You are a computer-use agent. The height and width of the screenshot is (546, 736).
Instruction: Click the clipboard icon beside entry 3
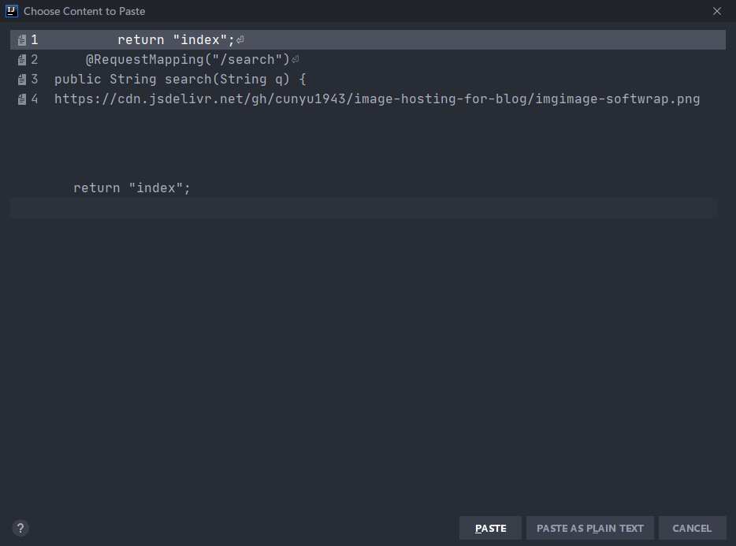(22, 80)
